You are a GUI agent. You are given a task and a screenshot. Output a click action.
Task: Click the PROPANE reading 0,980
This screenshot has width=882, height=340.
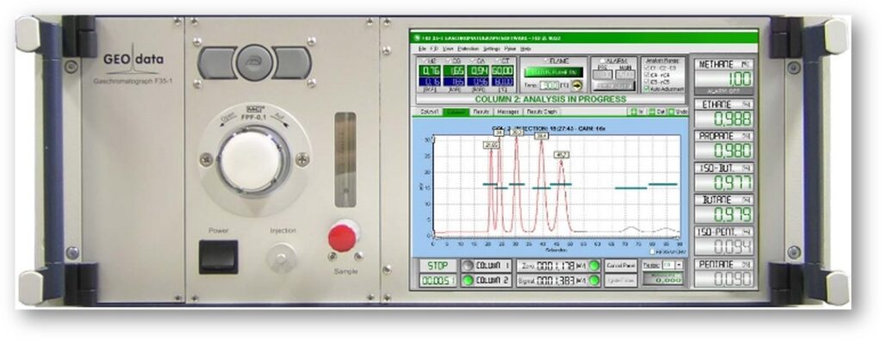pyautogui.click(x=724, y=151)
